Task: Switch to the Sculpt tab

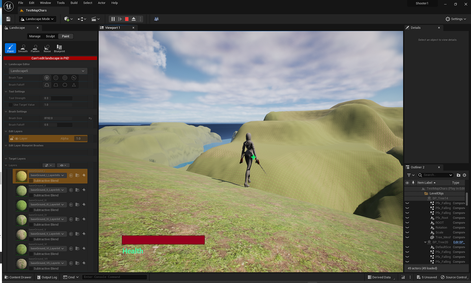Action: tap(50, 36)
